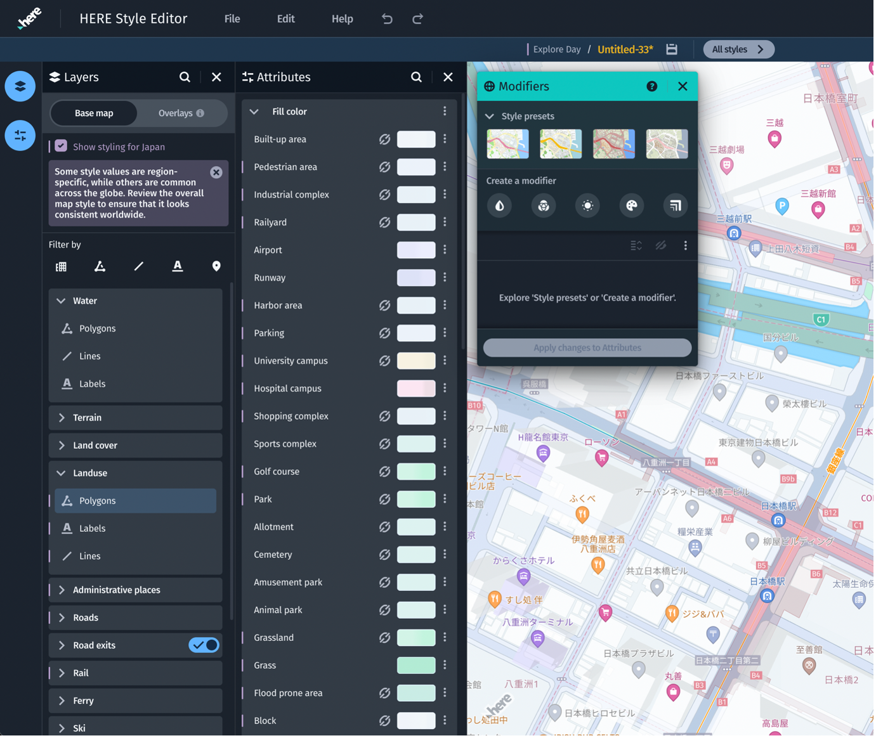This screenshot has height=738, width=876.
Task: Expand the Terrain layer group
Action: (x=62, y=418)
